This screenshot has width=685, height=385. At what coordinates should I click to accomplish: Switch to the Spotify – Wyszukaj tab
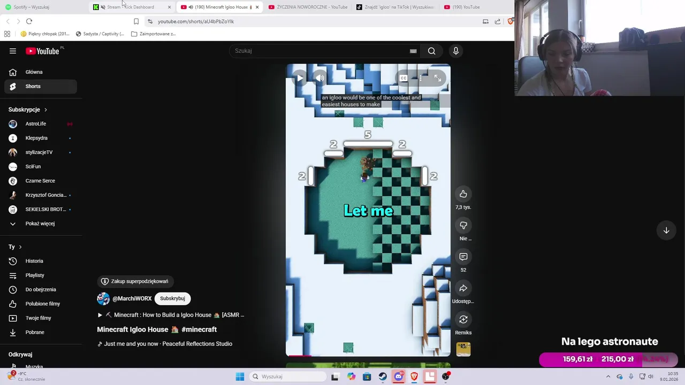pyautogui.click(x=43, y=7)
